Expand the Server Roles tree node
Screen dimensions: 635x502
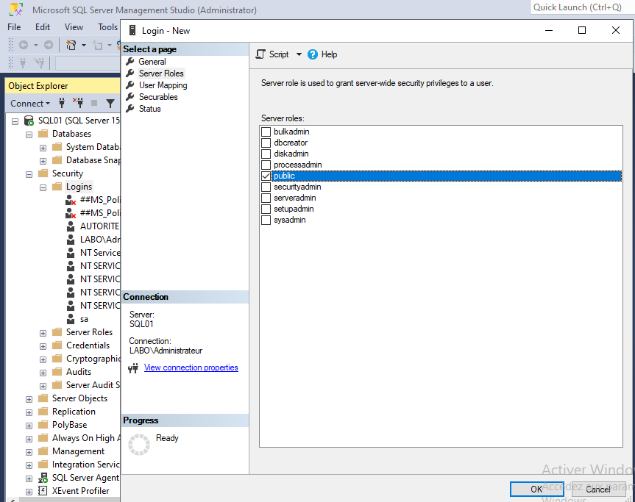(x=43, y=332)
